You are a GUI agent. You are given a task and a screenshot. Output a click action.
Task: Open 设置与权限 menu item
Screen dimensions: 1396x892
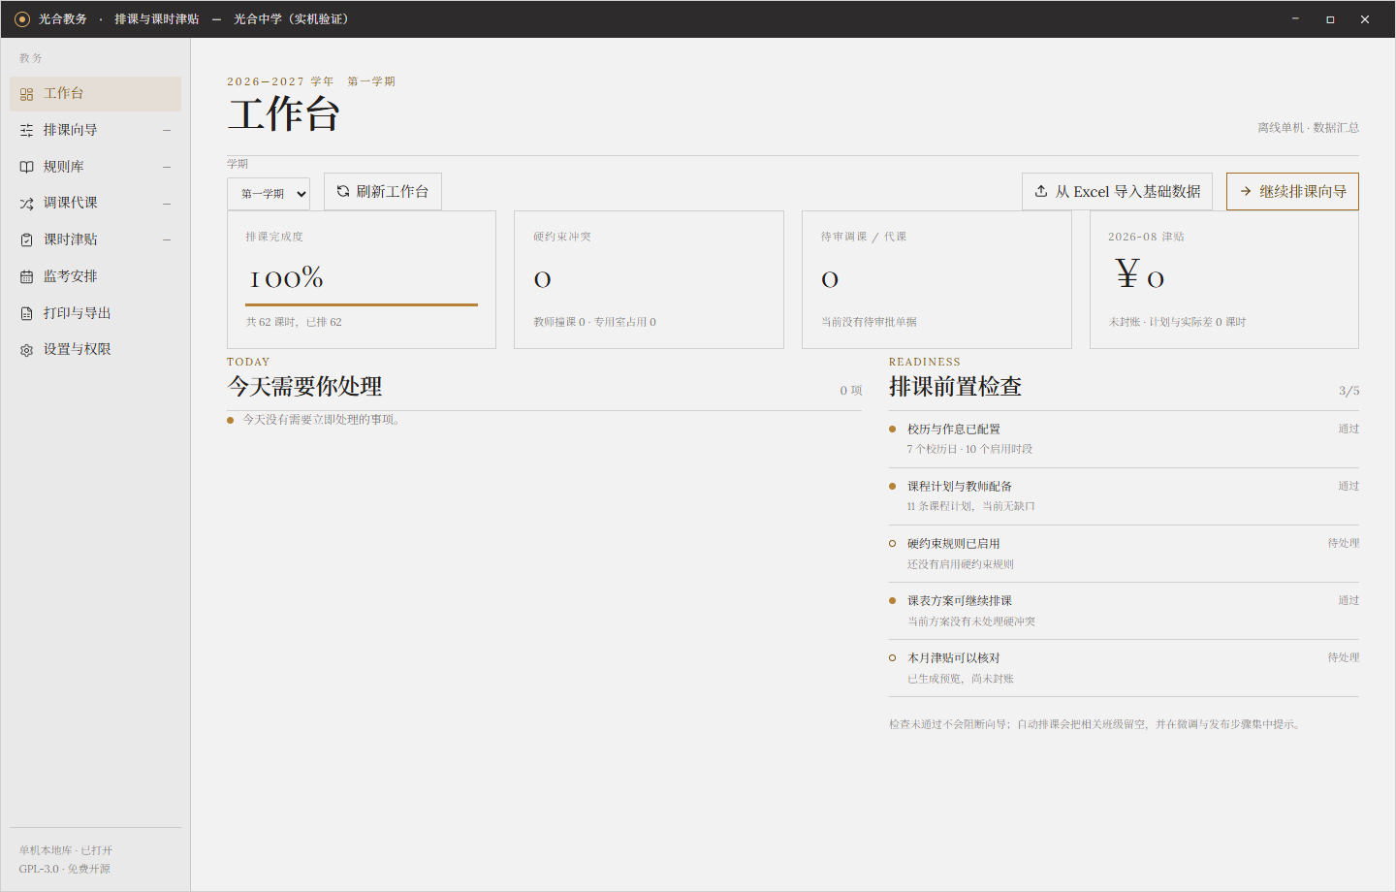tap(95, 349)
